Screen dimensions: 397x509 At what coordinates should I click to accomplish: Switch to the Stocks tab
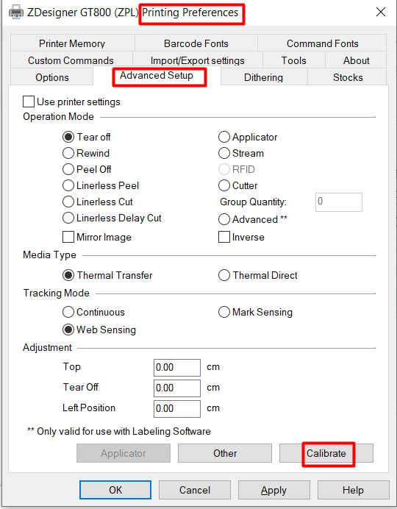(x=348, y=77)
